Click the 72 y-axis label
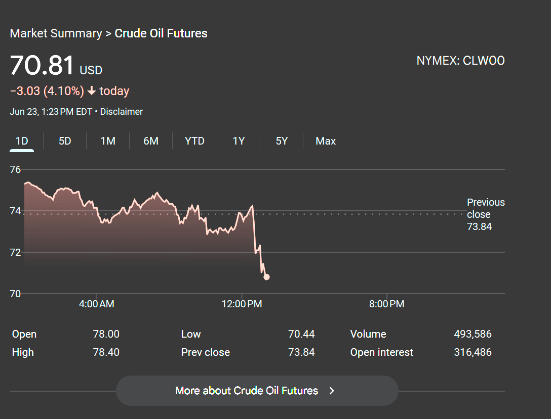The image size is (551, 419). coord(15,252)
